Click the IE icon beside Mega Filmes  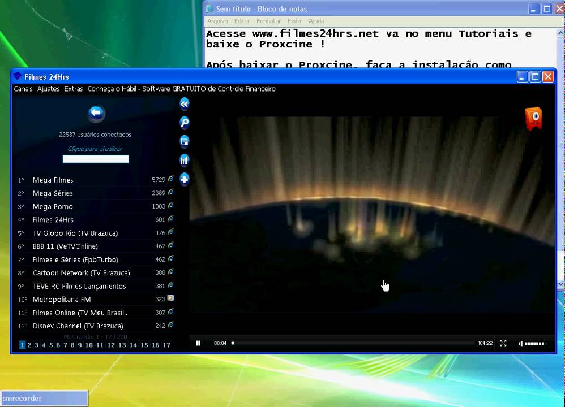[170, 179]
